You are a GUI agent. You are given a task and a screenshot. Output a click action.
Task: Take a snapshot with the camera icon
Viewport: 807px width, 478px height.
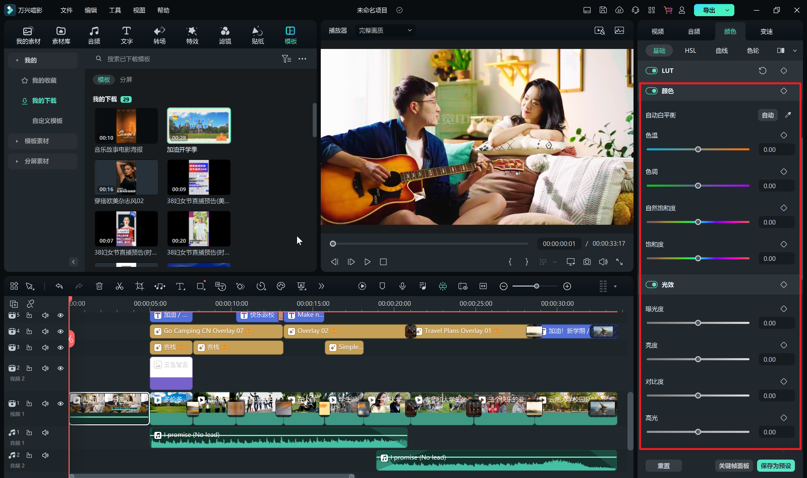click(x=587, y=262)
